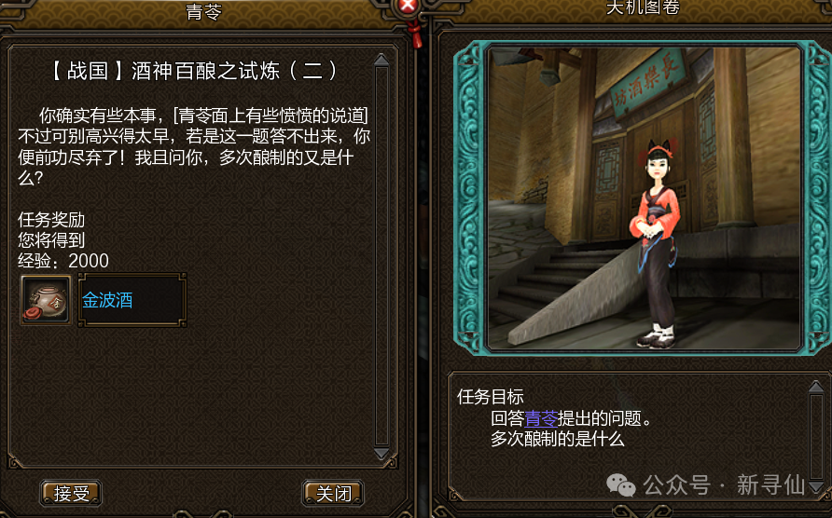This screenshot has width=832, height=518.
Task: Click the 天机图卷 panel title
Action: pyautogui.click(x=643, y=7)
